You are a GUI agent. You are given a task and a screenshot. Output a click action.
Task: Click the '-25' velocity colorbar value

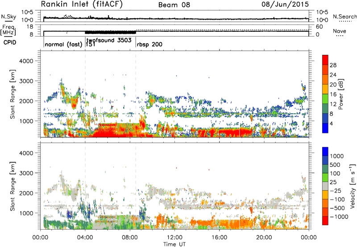pyautogui.click(x=336, y=191)
